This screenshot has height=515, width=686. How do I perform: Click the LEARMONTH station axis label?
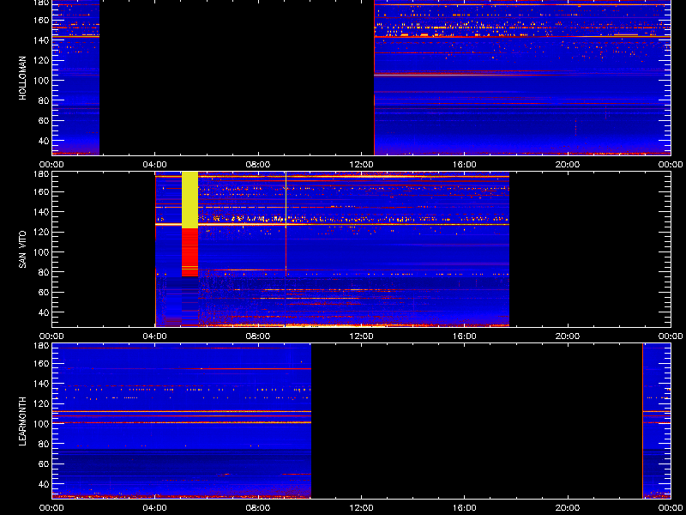click(23, 421)
